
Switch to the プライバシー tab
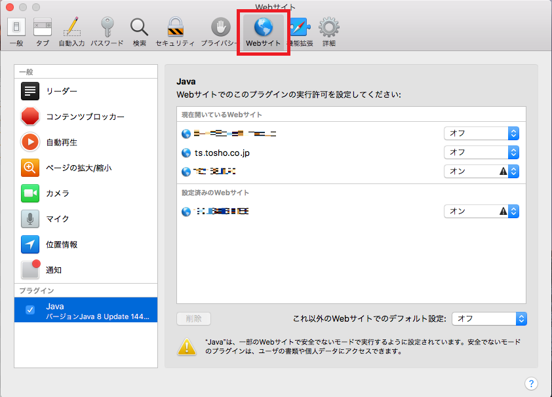point(220,29)
